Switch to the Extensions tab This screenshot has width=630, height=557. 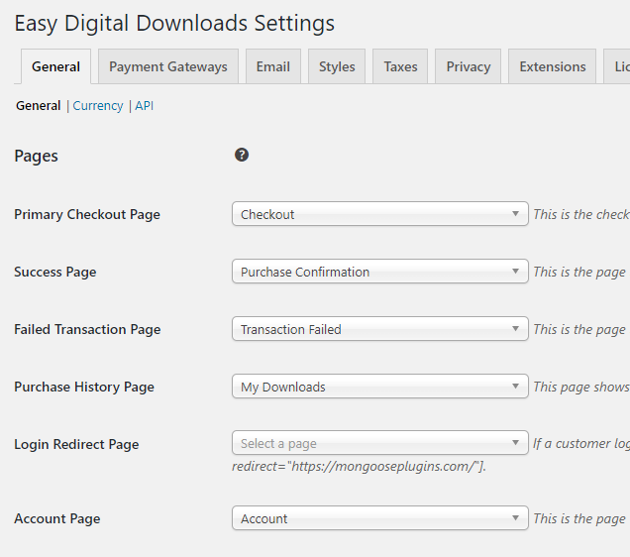(x=553, y=66)
